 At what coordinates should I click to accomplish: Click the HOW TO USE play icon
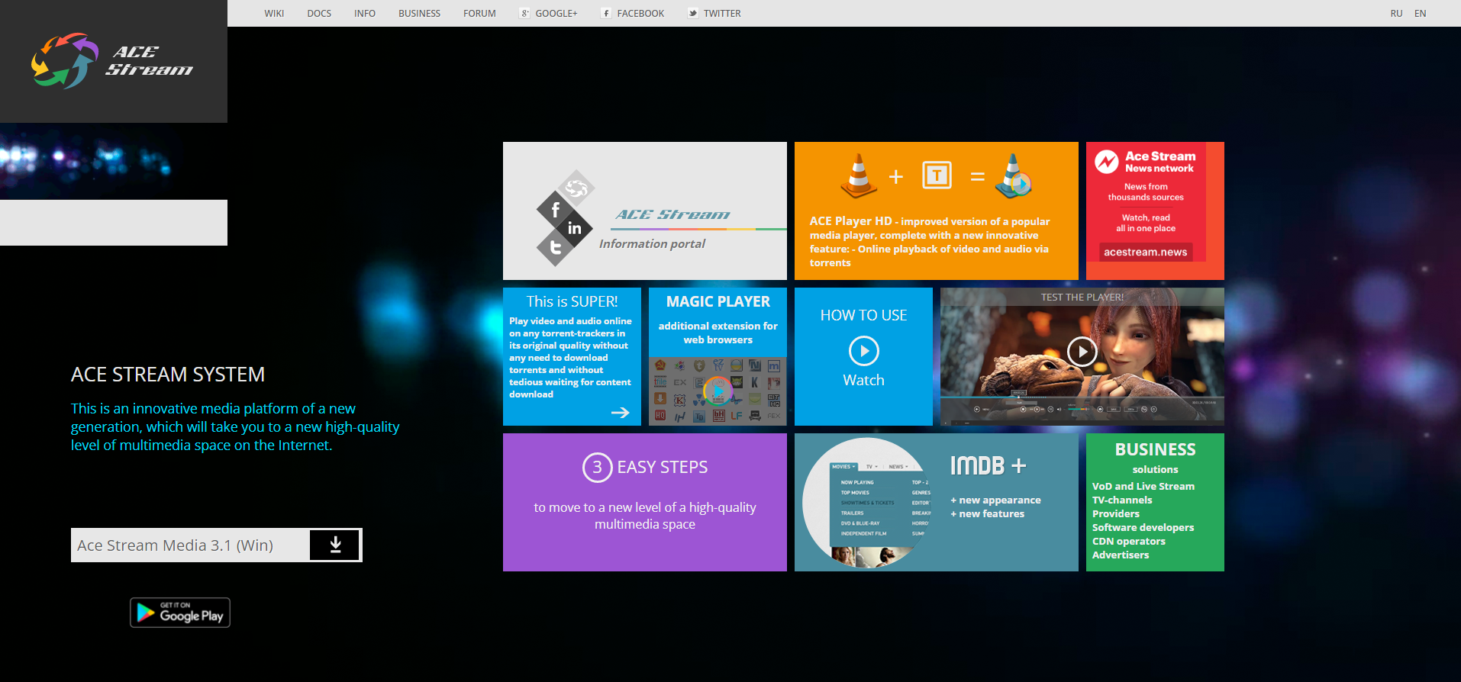click(x=864, y=351)
